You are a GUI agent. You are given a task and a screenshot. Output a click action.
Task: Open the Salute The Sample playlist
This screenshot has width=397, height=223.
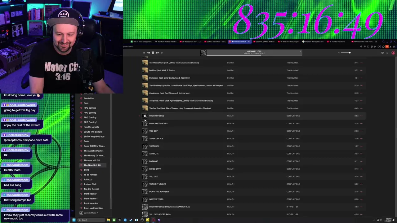click(93, 132)
